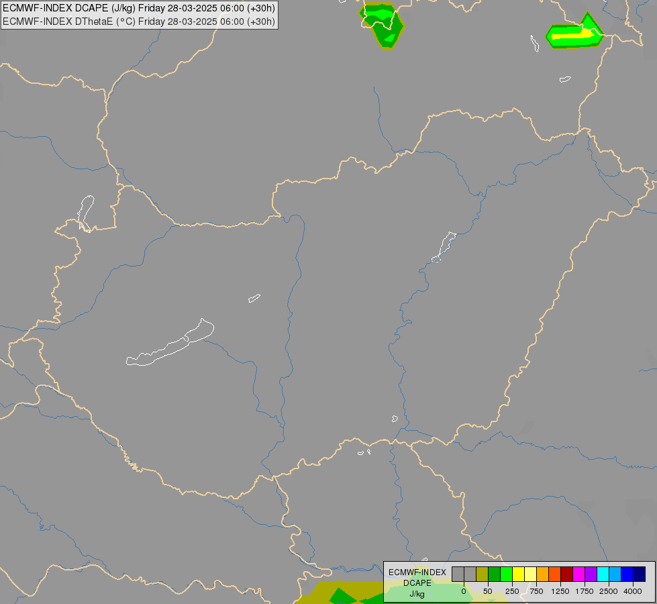Screen dimensions: 657x604
Task: Click the DCAPE title line at top
Action: tap(139, 8)
